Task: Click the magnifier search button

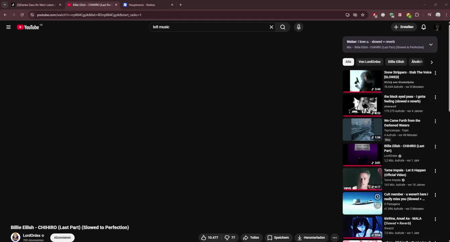Action: pyautogui.click(x=283, y=27)
